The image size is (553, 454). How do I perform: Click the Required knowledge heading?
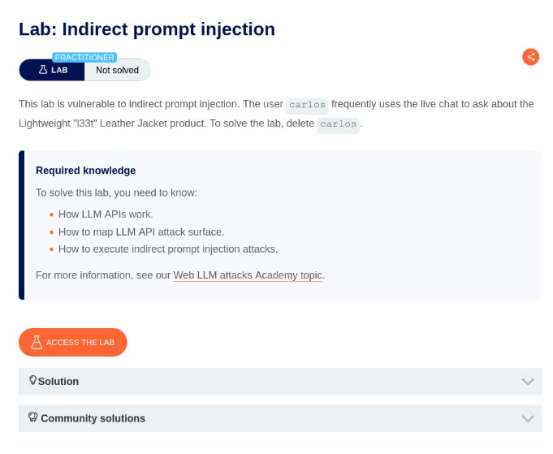(x=85, y=171)
